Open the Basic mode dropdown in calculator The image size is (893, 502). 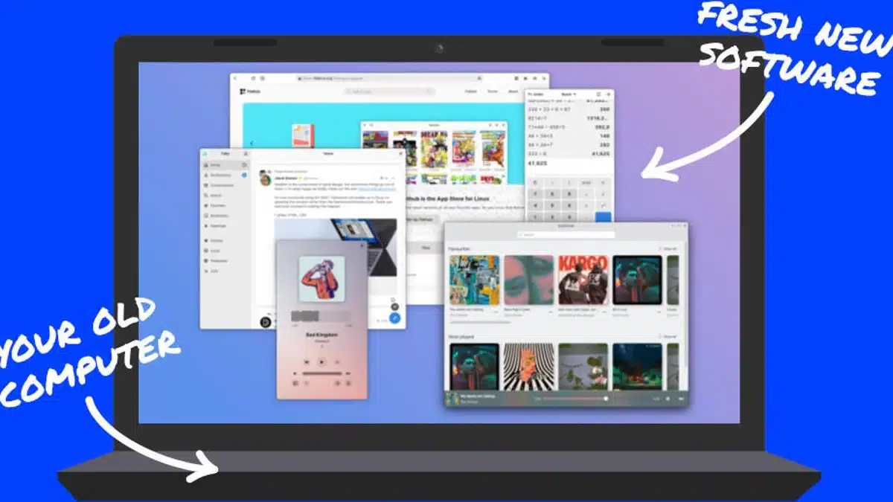pos(568,94)
